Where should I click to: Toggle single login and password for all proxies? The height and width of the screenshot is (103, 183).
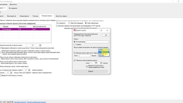point(75,53)
